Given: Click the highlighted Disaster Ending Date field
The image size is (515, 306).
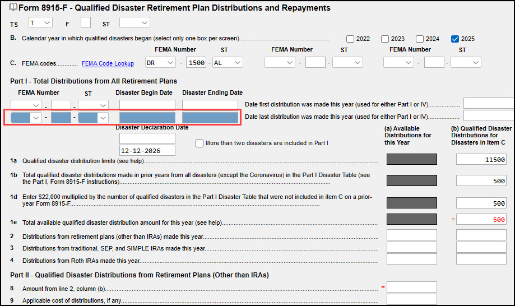Looking at the screenshot, I should (210, 118).
